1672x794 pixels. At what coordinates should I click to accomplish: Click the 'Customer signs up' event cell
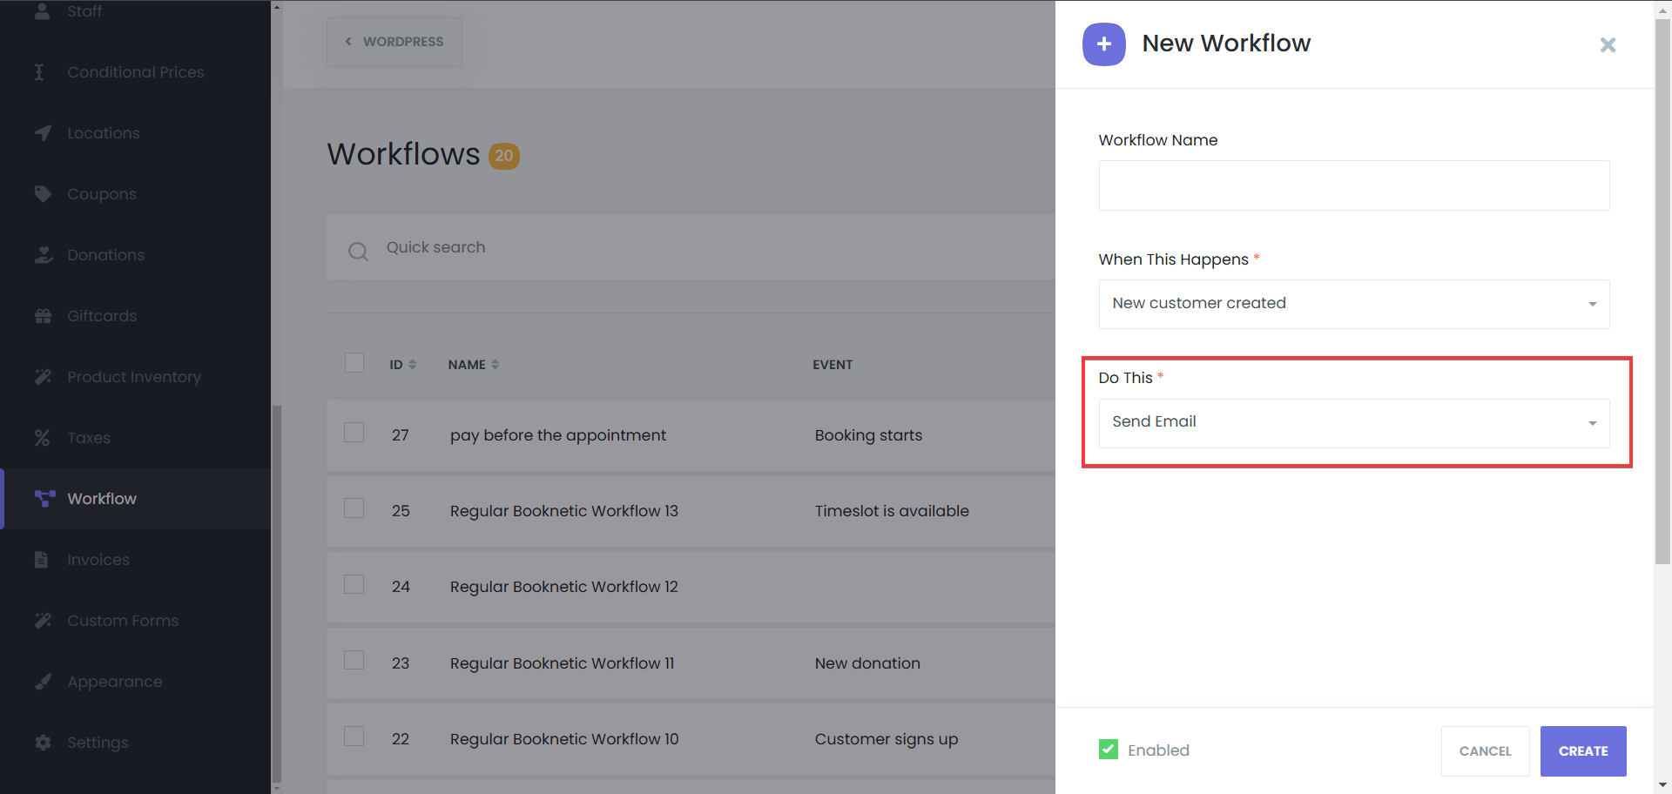click(x=887, y=739)
